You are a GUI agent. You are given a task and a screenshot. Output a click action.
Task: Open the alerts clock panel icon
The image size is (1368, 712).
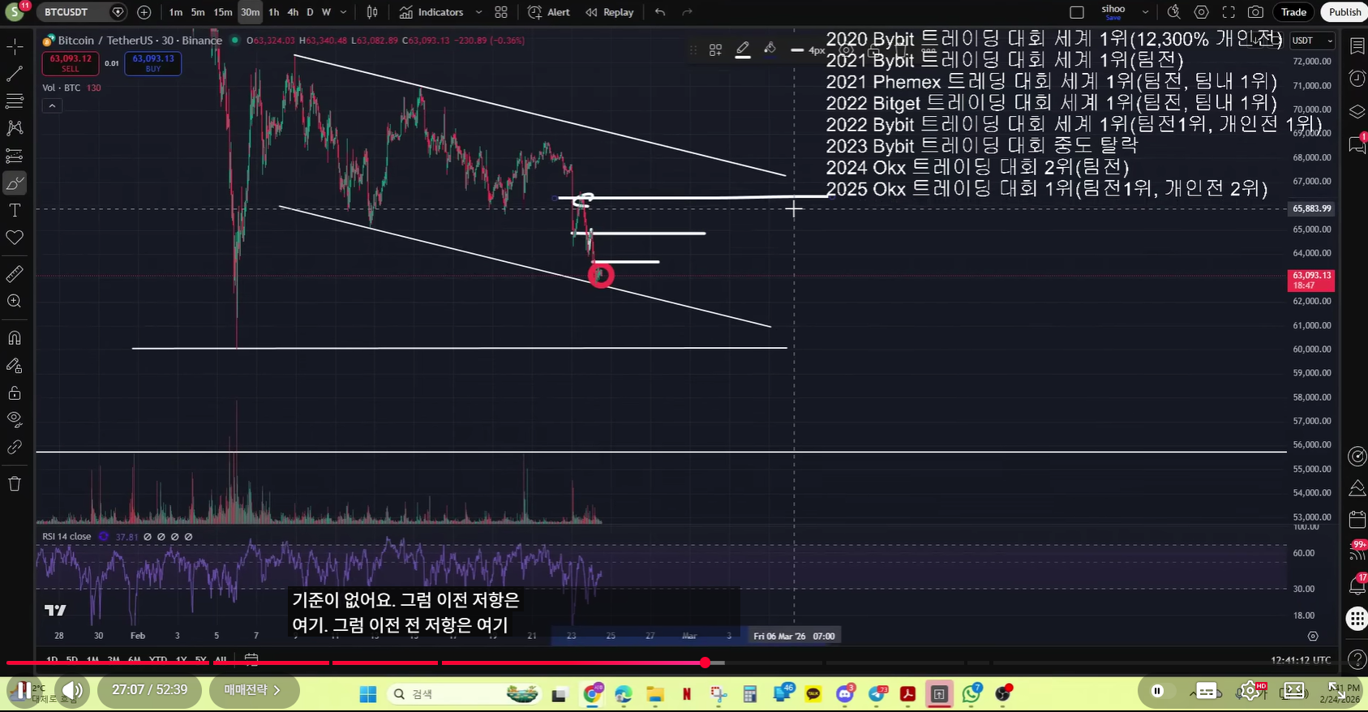1357,79
